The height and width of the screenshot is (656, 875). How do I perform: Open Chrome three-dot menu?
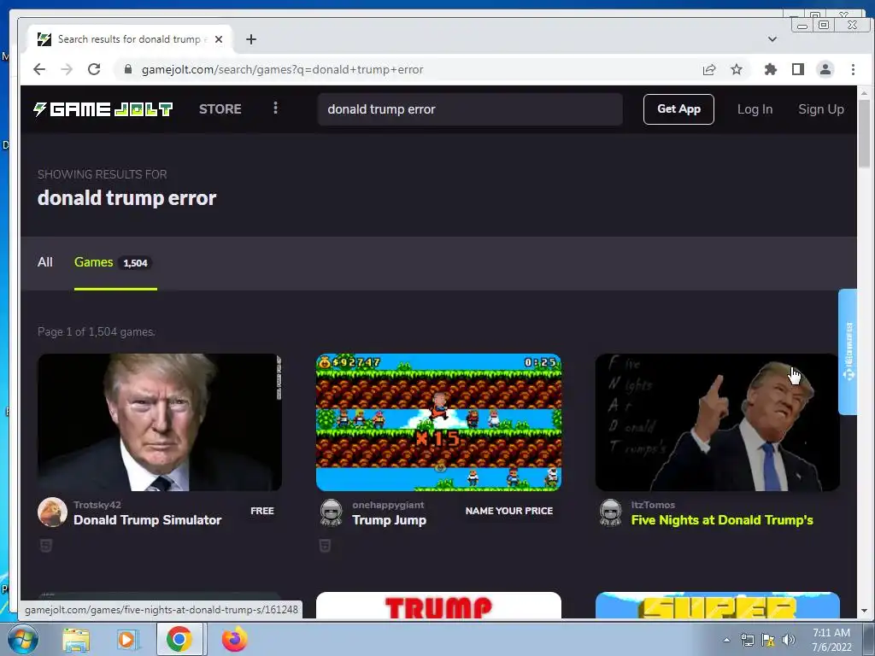point(853,69)
